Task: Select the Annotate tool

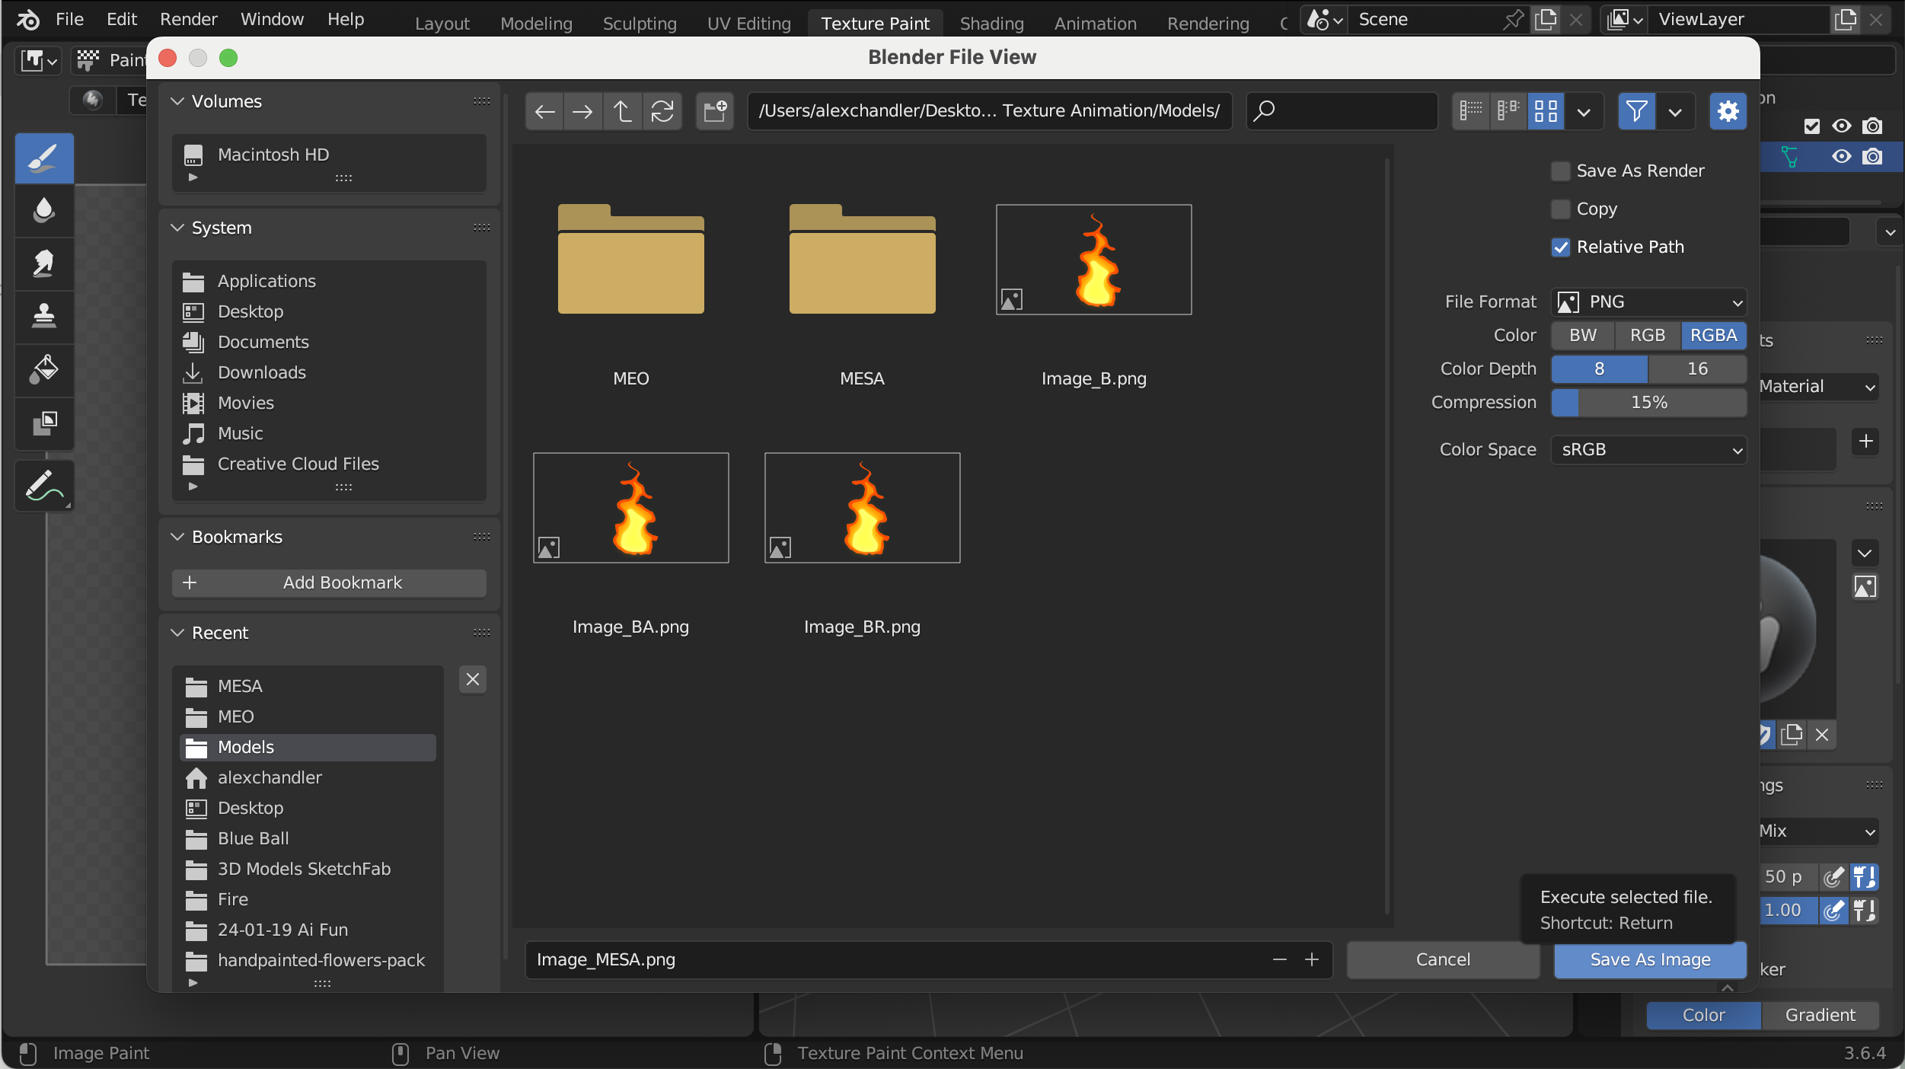Action: (44, 486)
